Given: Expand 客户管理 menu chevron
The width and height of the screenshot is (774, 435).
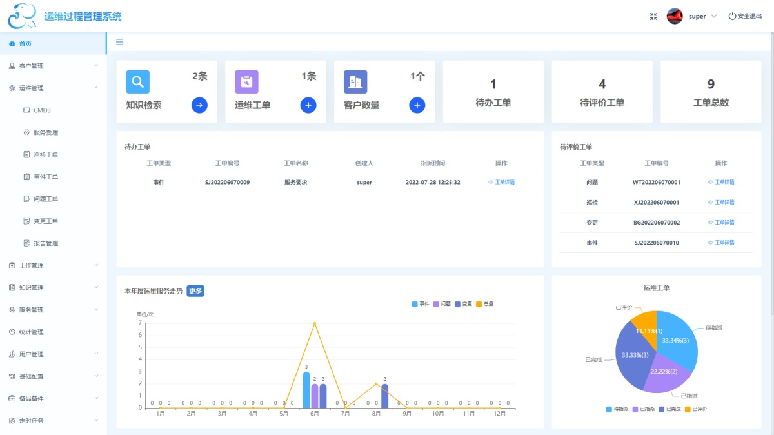Looking at the screenshot, I should coord(96,66).
